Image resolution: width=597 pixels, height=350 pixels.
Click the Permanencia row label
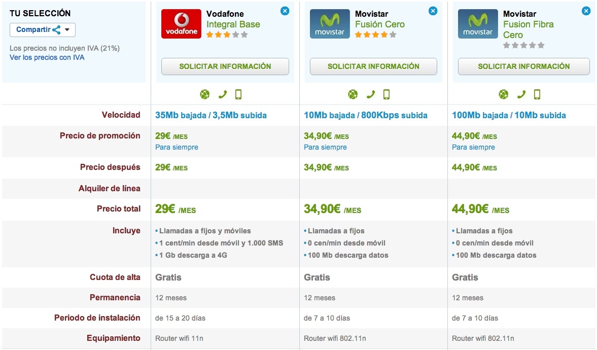(115, 297)
